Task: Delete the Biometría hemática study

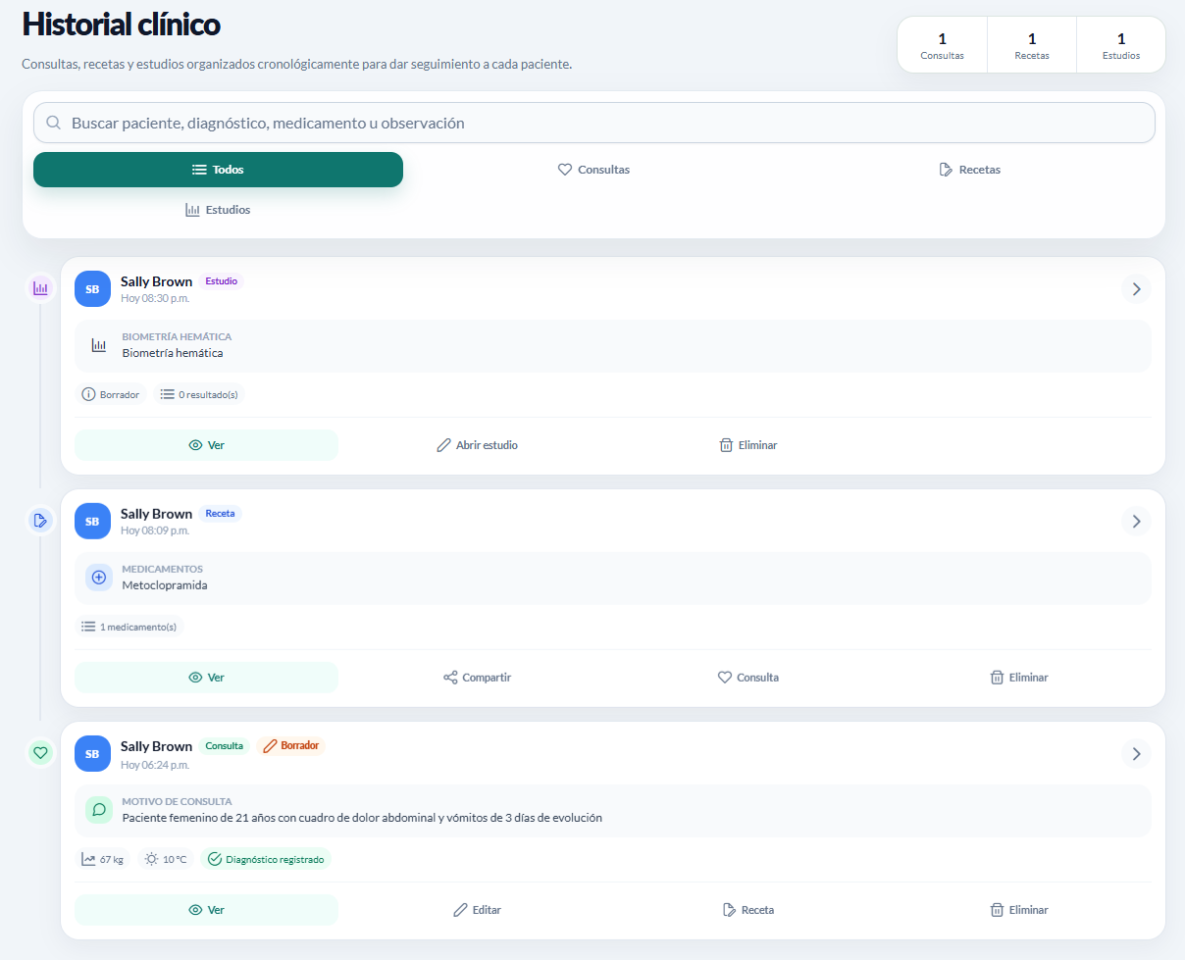Action: [x=747, y=445]
